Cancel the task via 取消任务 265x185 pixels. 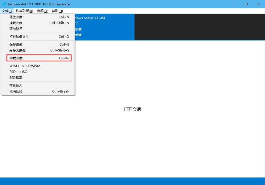[x=16, y=91]
